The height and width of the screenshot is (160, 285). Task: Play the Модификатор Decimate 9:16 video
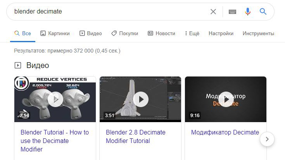(226, 99)
